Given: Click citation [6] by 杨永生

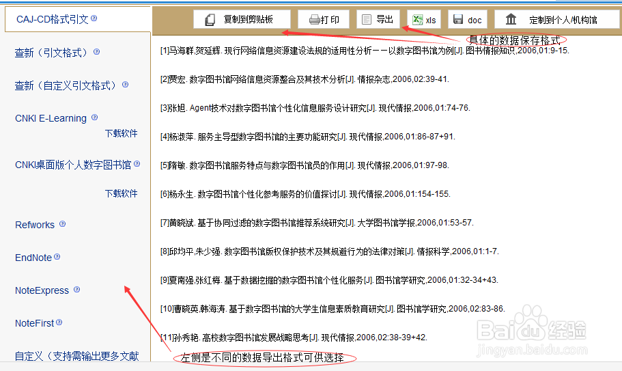Looking at the screenshot, I should pyautogui.click(x=305, y=194).
